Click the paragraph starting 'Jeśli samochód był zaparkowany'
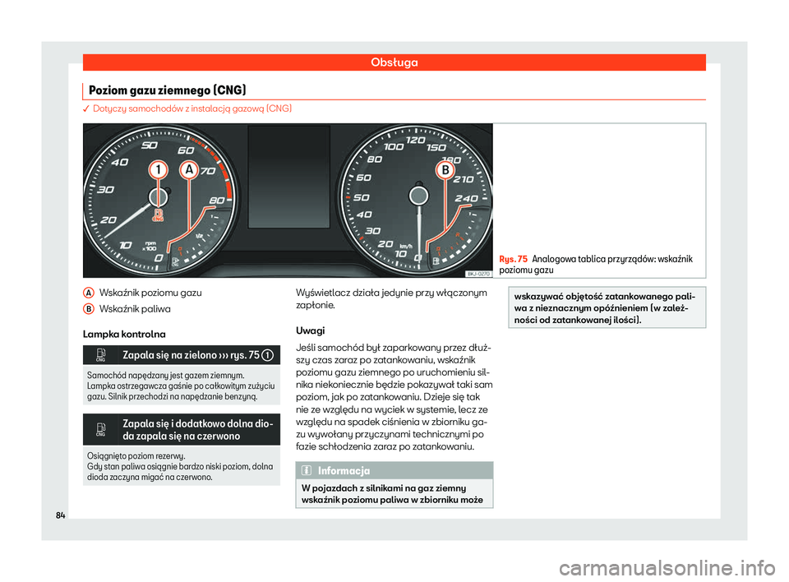 click(x=394, y=397)
